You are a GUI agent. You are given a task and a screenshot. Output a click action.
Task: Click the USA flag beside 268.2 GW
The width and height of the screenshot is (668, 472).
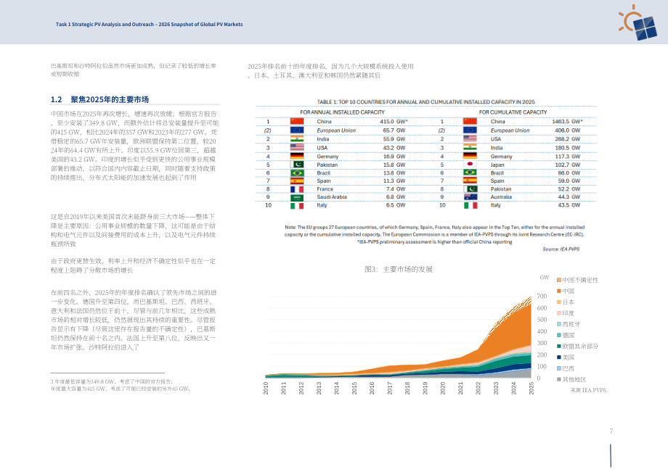[x=471, y=139]
